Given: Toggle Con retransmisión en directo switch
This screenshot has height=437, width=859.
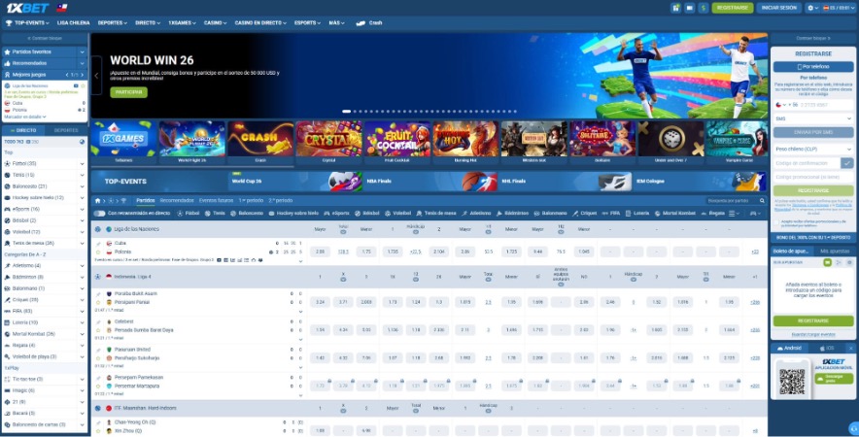Looking at the screenshot, I should click(x=99, y=213).
